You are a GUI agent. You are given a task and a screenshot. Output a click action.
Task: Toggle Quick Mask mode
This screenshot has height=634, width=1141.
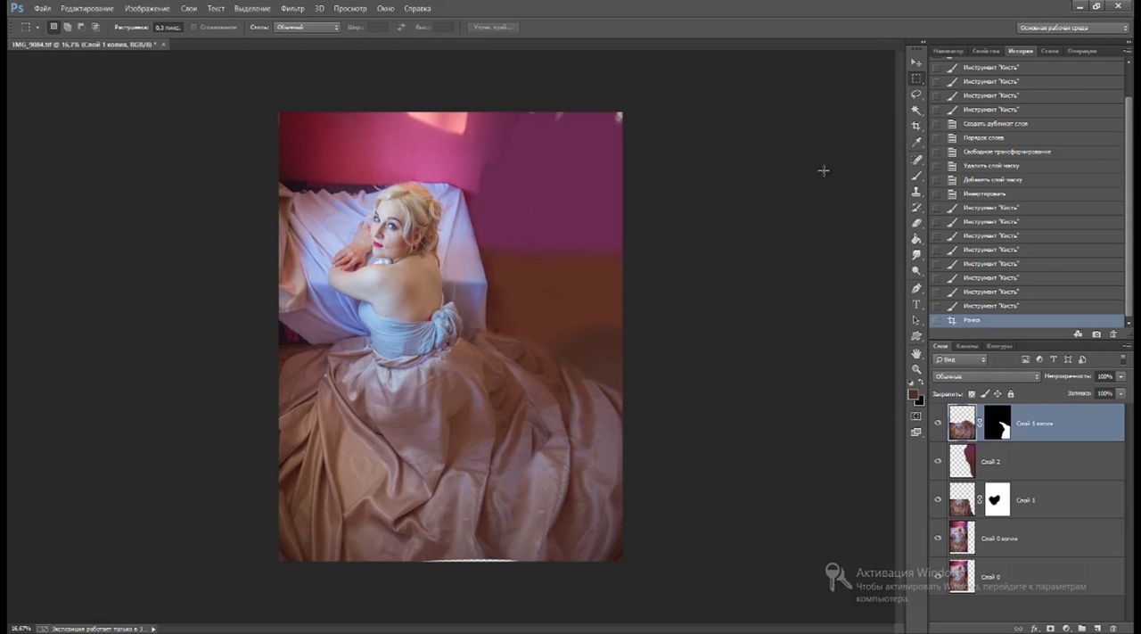click(x=916, y=416)
